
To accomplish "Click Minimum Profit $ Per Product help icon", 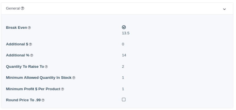I will 63,89.
